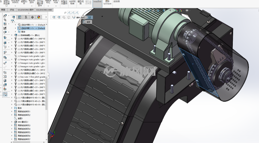The width and height of the screenshot is (259, 143).
Task: Open the DisplayManager color ball tab
Action: [39, 17]
